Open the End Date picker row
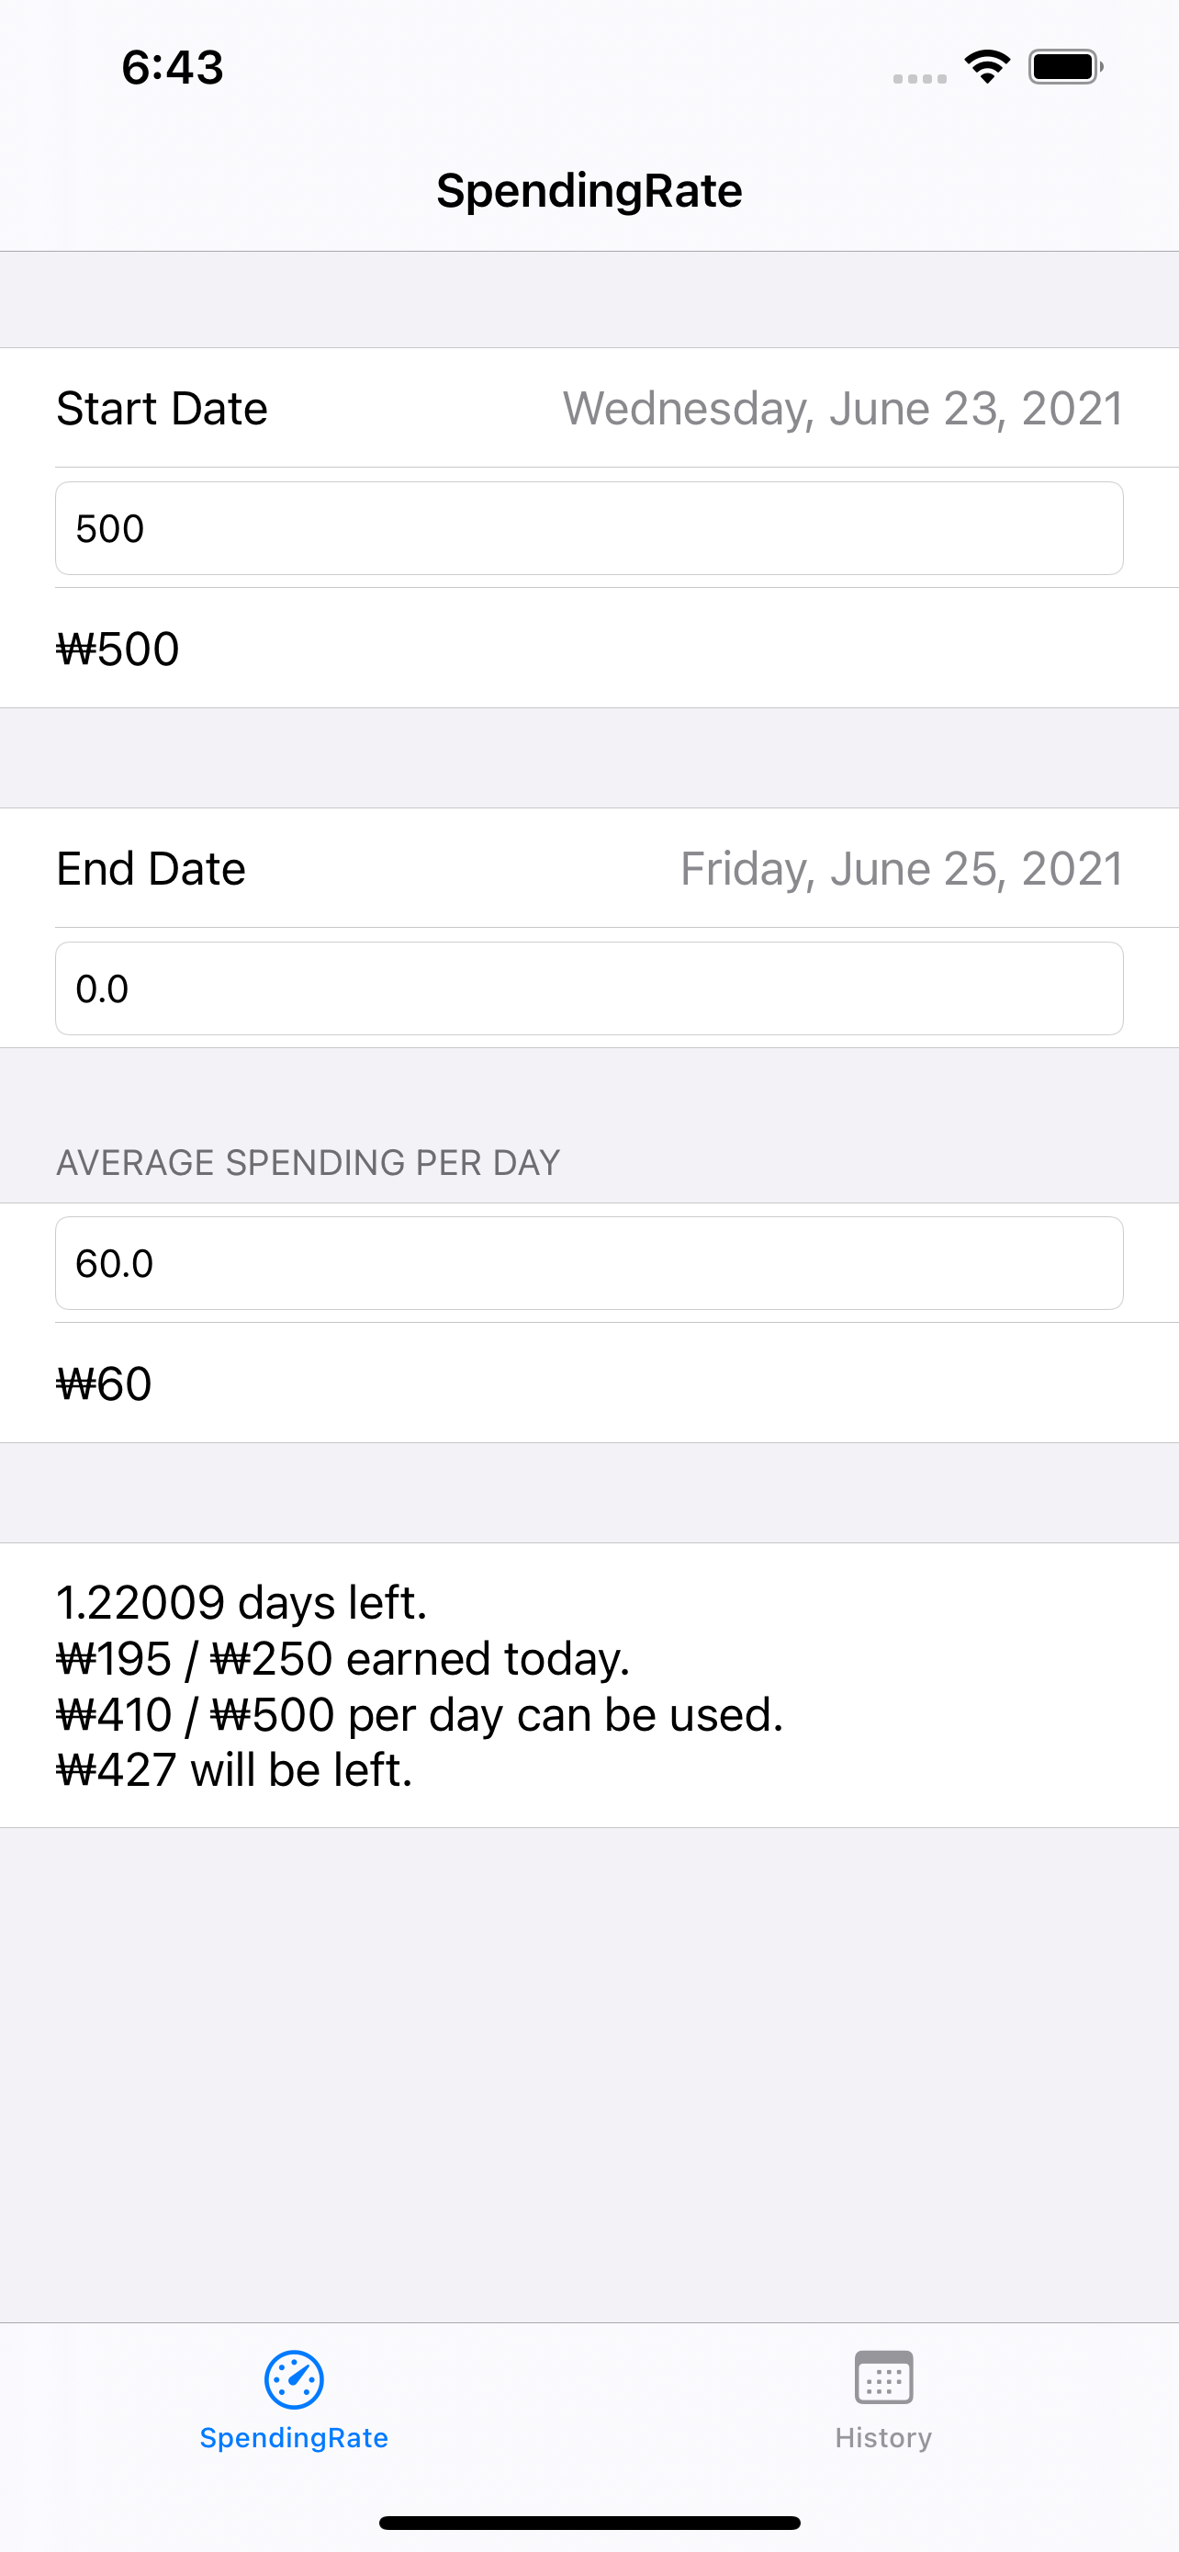The height and width of the screenshot is (2552, 1179). click(589, 869)
